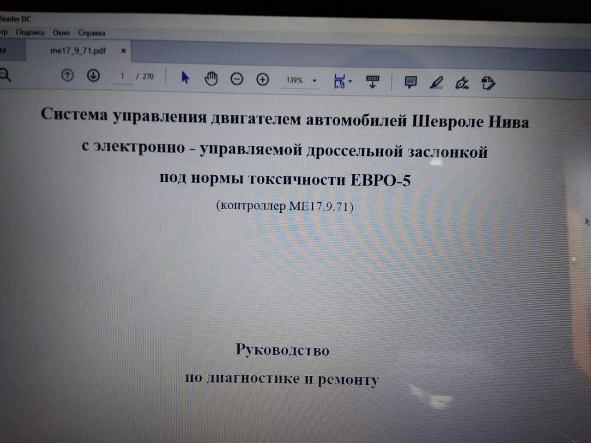Open the Подпись menu

[30, 32]
